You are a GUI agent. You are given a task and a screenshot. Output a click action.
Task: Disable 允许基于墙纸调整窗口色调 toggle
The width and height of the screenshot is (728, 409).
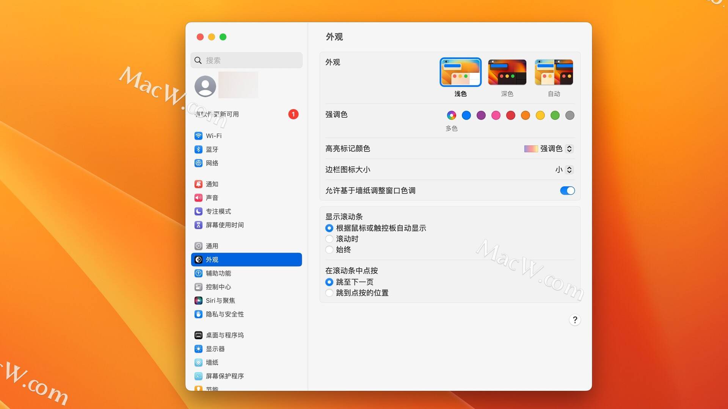click(x=567, y=190)
